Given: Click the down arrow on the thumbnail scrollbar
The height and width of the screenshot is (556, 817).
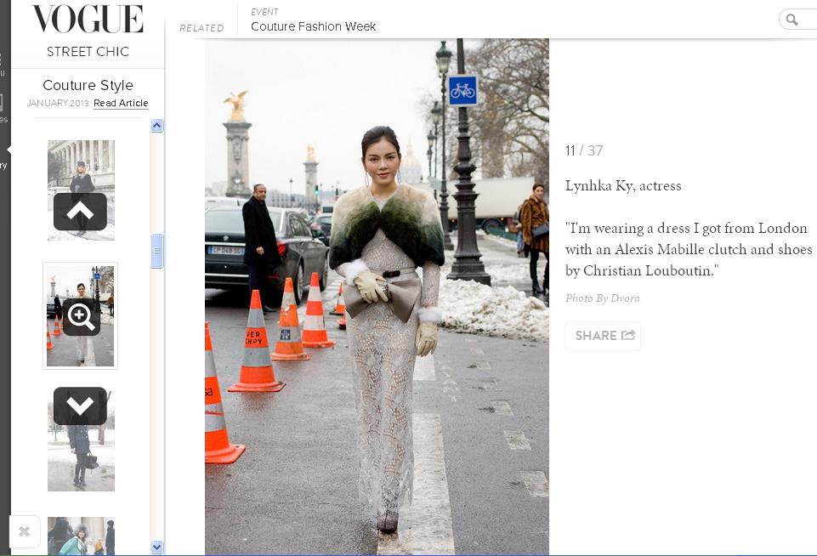Looking at the screenshot, I should pos(156,547).
